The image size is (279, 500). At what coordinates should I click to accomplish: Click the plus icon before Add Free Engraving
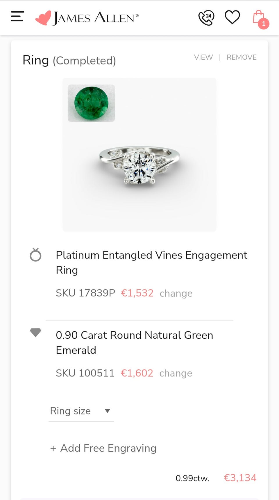[x=53, y=449]
